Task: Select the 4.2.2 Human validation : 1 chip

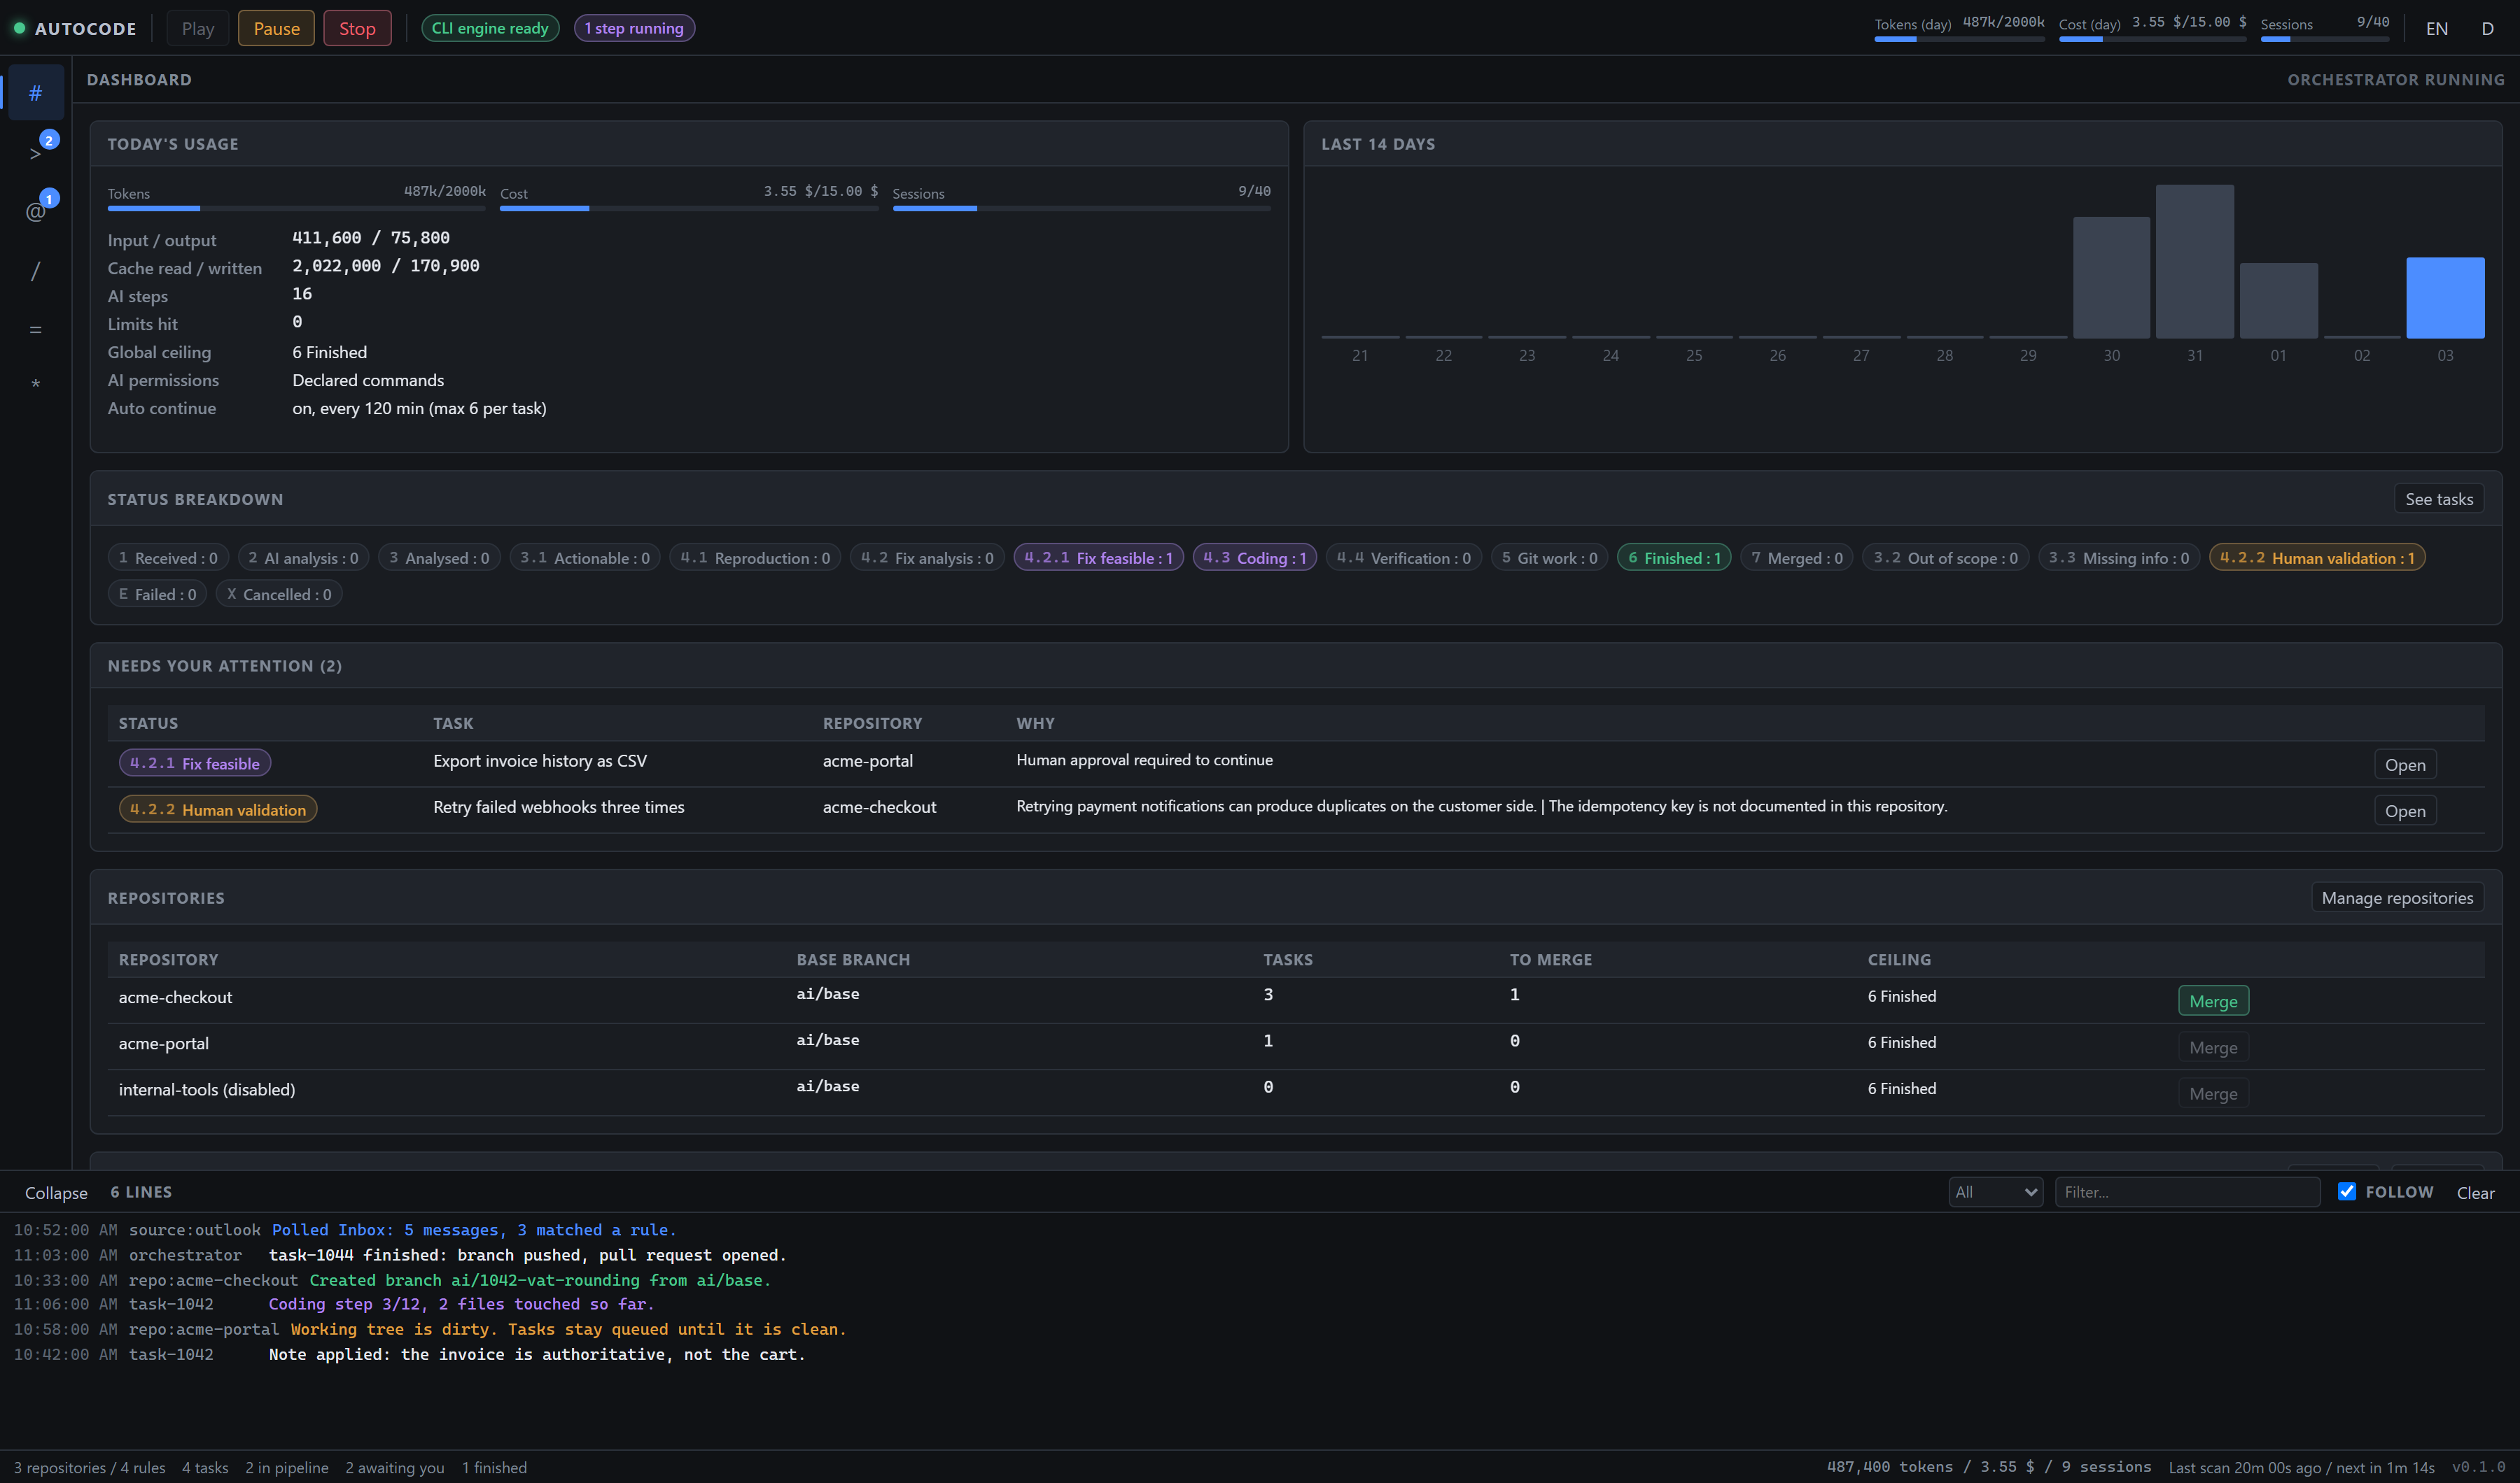Action: point(2317,558)
